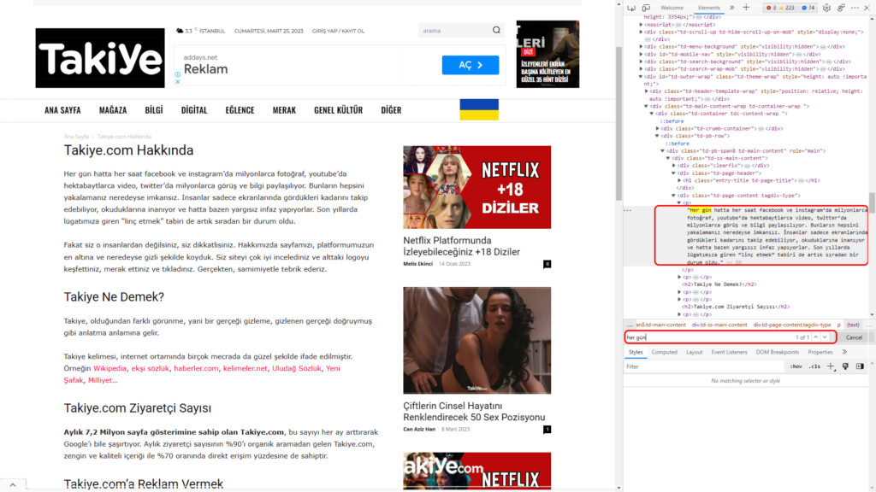The height and width of the screenshot is (492, 876).
Task: Open the Wikipedia link
Action: (x=110, y=368)
